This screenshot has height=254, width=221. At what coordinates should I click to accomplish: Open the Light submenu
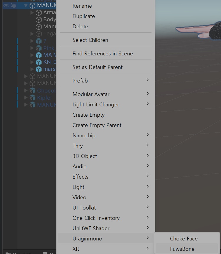coord(105,187)
